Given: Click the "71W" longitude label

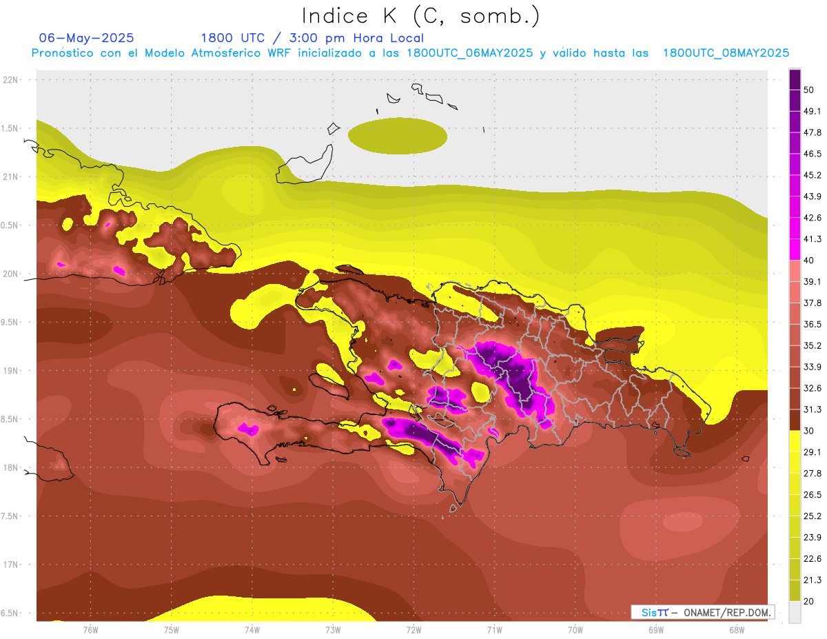Looking at the screenshot, I should [x=494, y=631].
